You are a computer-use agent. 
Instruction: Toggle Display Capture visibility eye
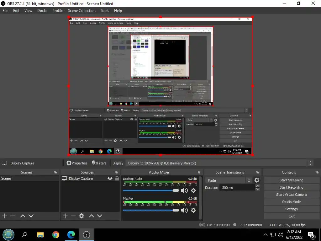coord(110,178)
